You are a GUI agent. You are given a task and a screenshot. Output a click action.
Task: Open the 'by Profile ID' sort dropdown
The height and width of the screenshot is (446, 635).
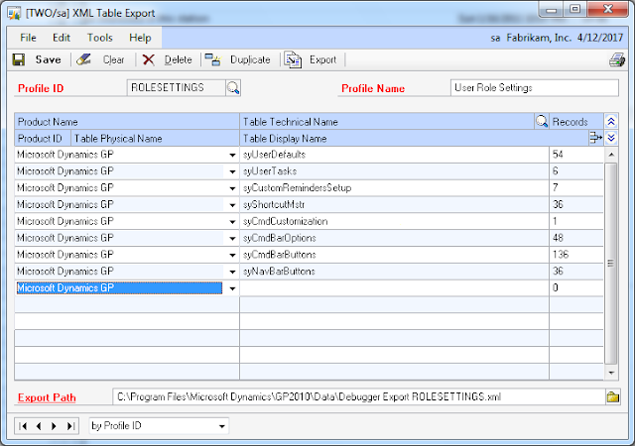221,426
